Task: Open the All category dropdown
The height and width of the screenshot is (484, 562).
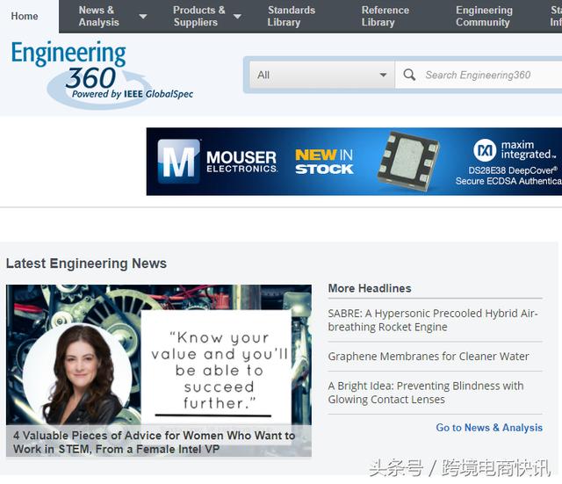Action: (x=322, y=76)
